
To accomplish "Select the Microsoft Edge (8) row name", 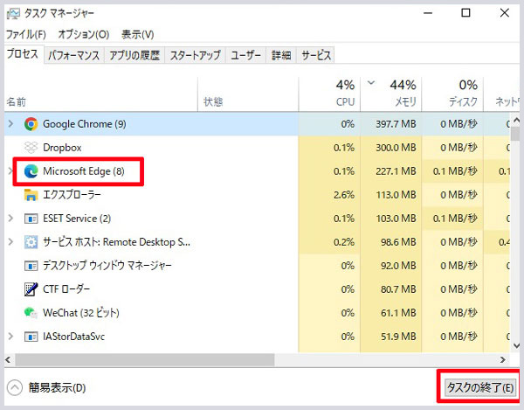I will 84,171.
